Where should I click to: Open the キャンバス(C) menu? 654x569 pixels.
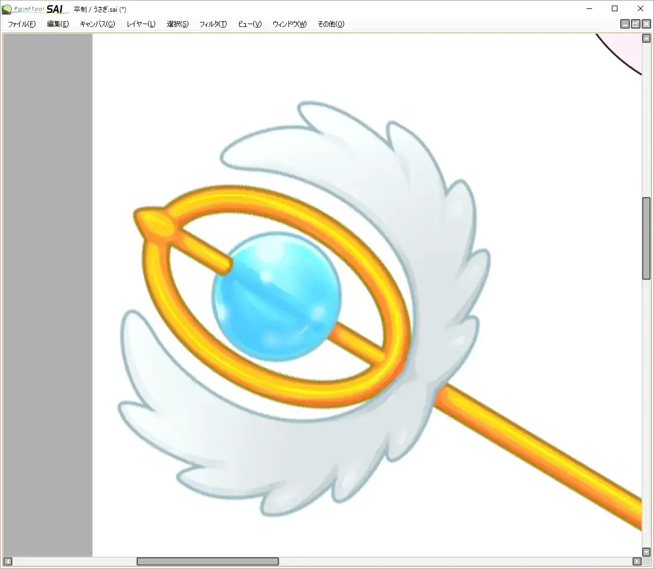pos(97,24)
